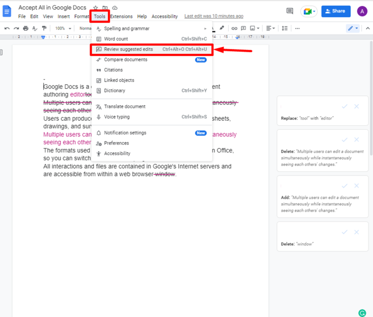Click the Google Meet call button
Screen dimensions: 373x317
309,11
